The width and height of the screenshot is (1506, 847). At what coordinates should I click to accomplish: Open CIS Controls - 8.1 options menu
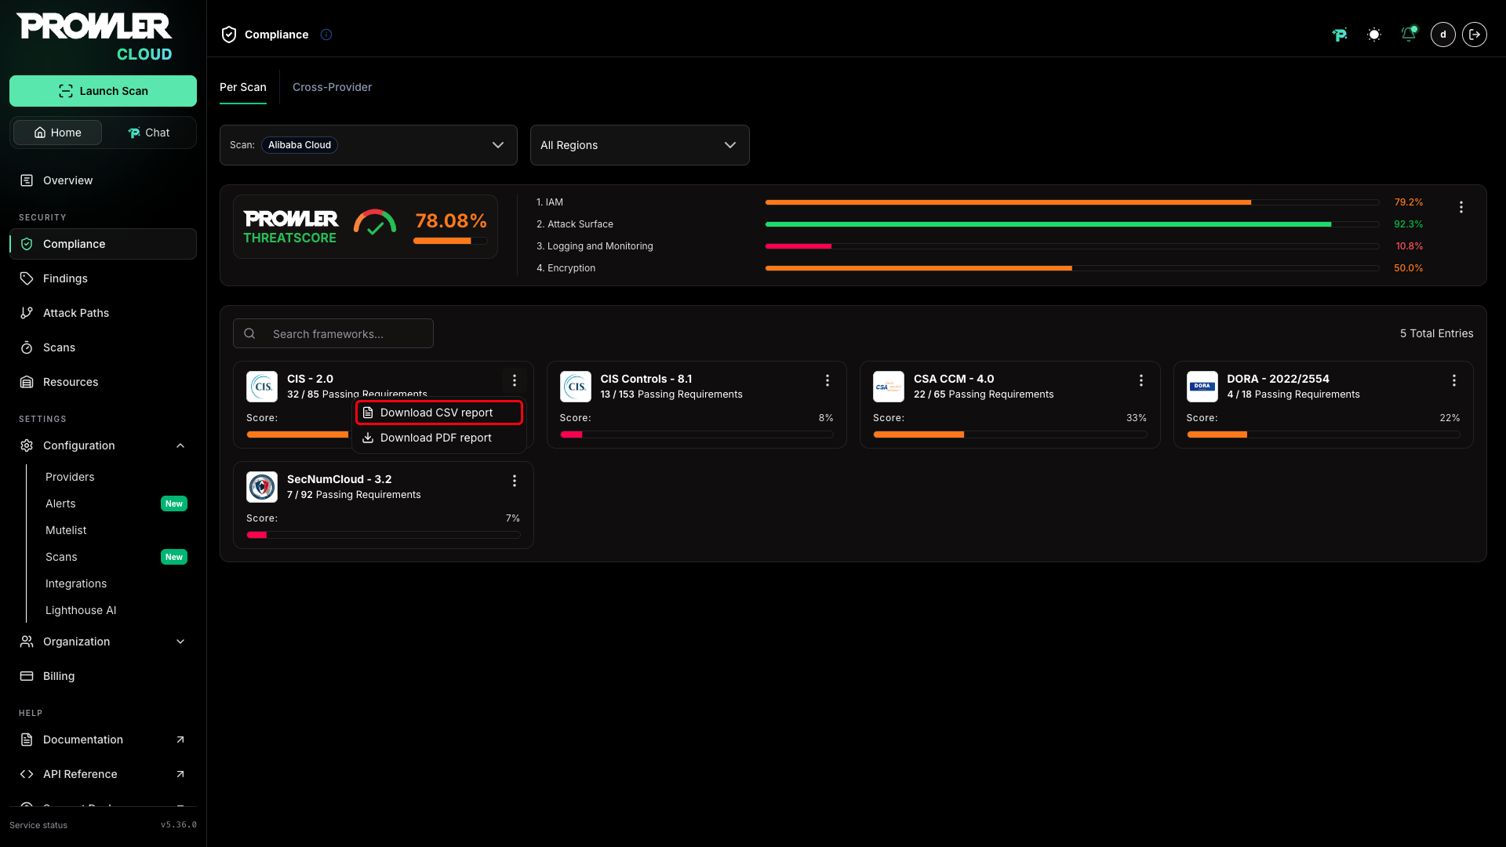tap(828, 380)
